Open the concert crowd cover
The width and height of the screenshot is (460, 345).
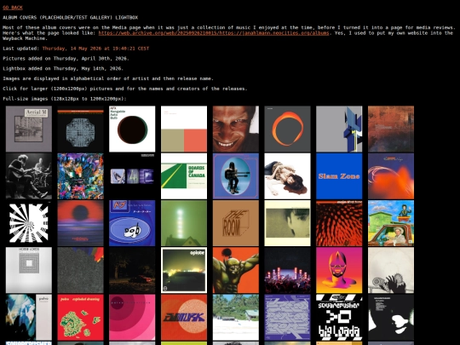tap(288, 270)
